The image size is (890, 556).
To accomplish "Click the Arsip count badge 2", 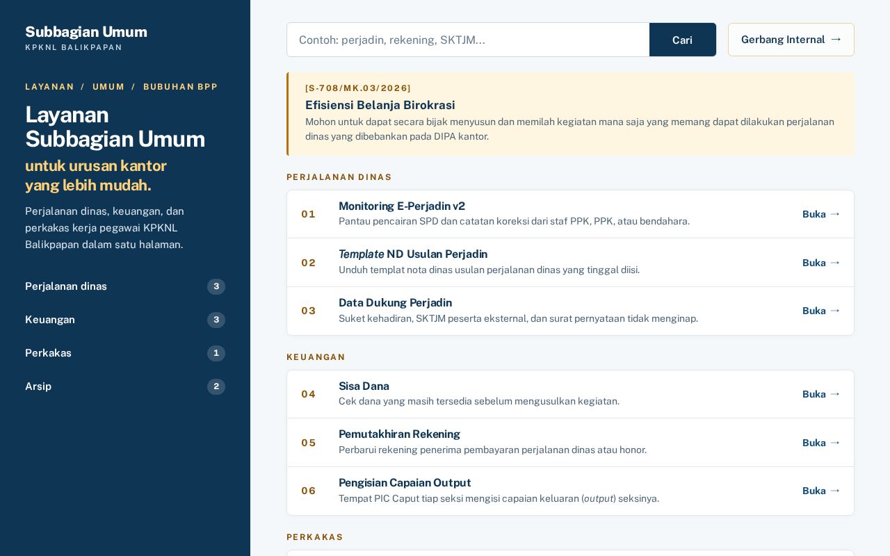I will click(216, 386).
